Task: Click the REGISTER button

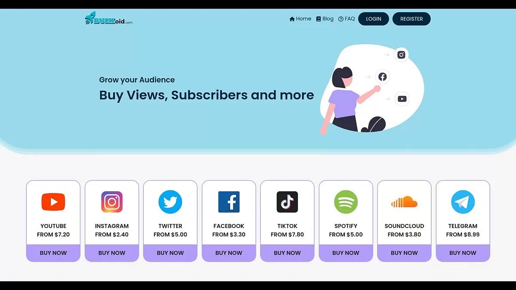Action: 412,18
